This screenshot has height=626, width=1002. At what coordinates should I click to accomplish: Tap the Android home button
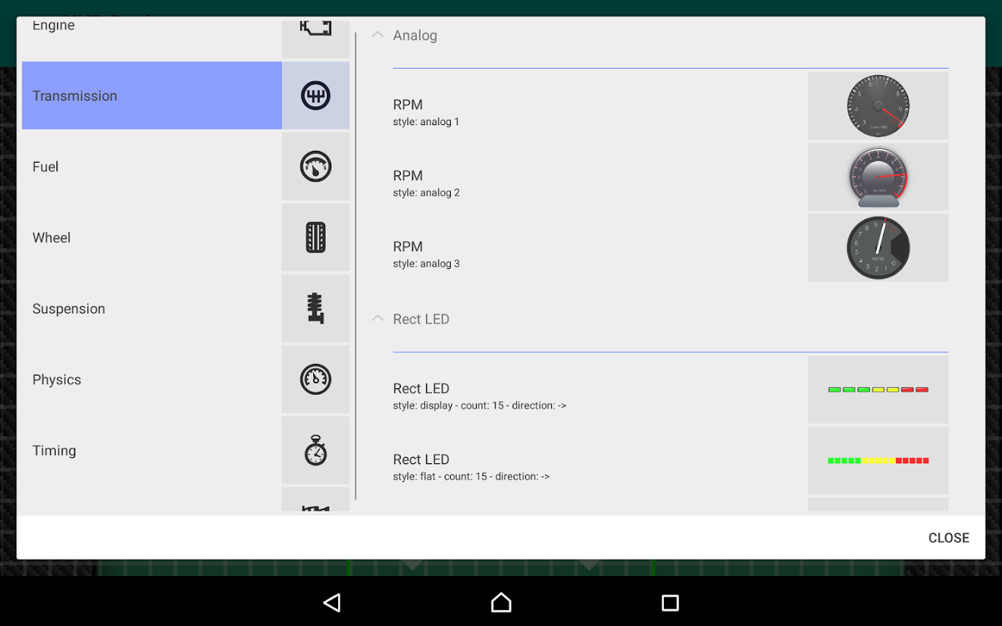coord(501,602)
